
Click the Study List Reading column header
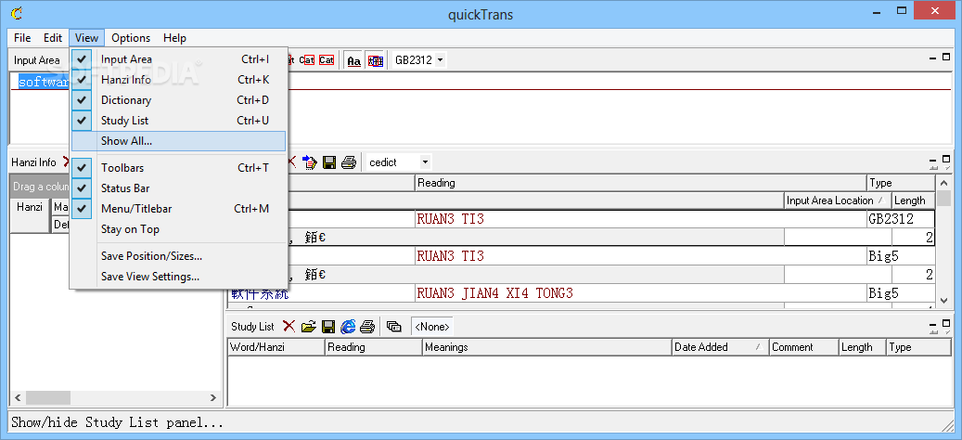(374, 347)
